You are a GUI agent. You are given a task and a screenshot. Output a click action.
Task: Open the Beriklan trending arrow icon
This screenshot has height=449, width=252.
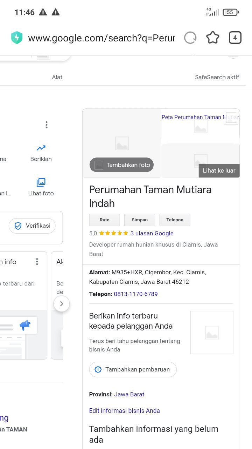(x=41, y=148)
